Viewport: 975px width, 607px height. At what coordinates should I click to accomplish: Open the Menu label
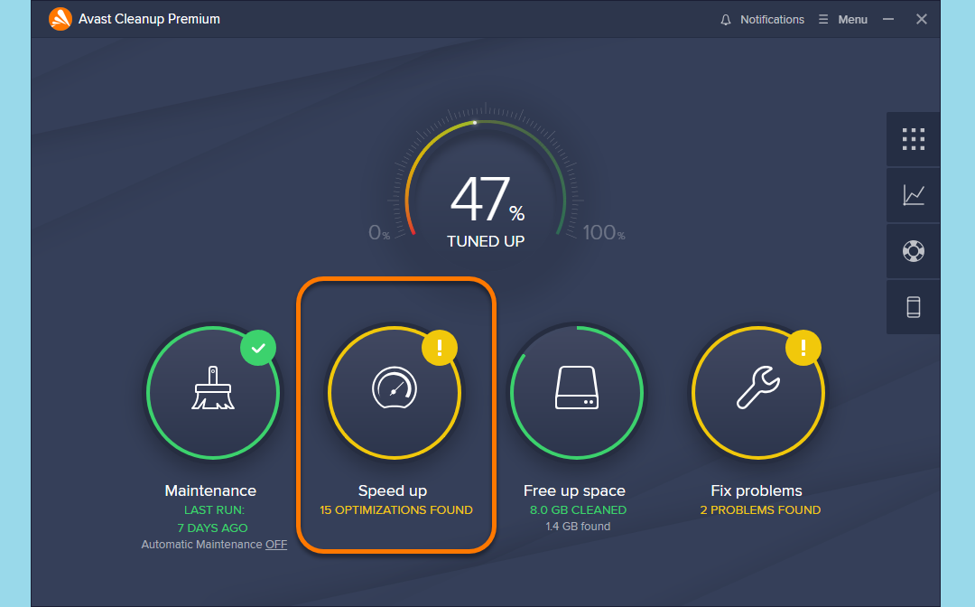tap(852, 20)
